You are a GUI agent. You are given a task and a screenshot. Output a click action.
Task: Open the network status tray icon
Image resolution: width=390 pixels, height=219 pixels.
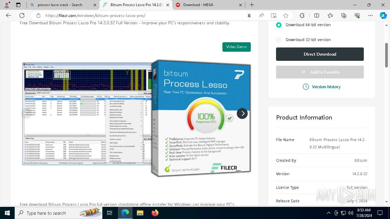[343, 213]
